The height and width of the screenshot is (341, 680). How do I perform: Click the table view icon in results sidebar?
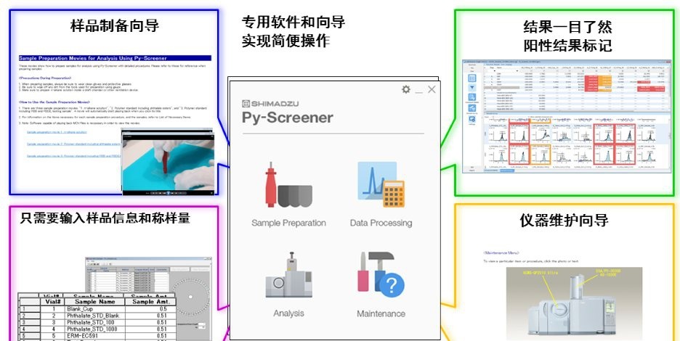(472, 78)
